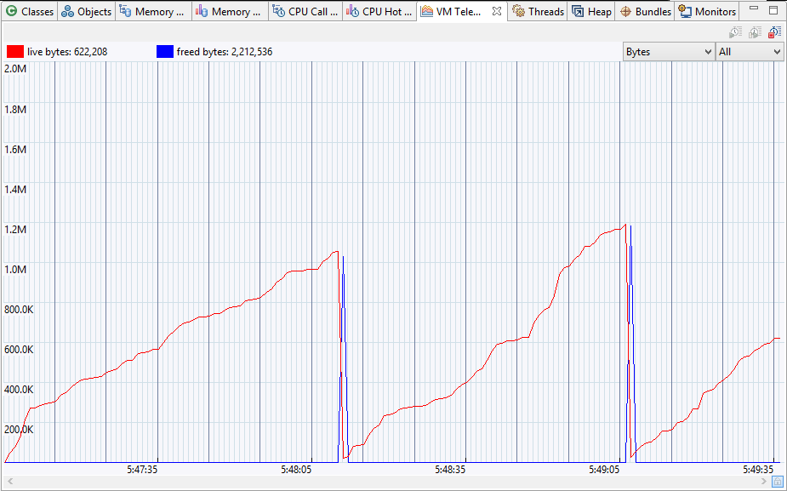Screen dimensions: 787x491
Task: Expand the Bytes unit dropdown
Action: point(668,52)
